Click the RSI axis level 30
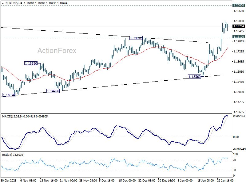Image resolution: width=246 pixels, height=184 pixels. point(234,170)
